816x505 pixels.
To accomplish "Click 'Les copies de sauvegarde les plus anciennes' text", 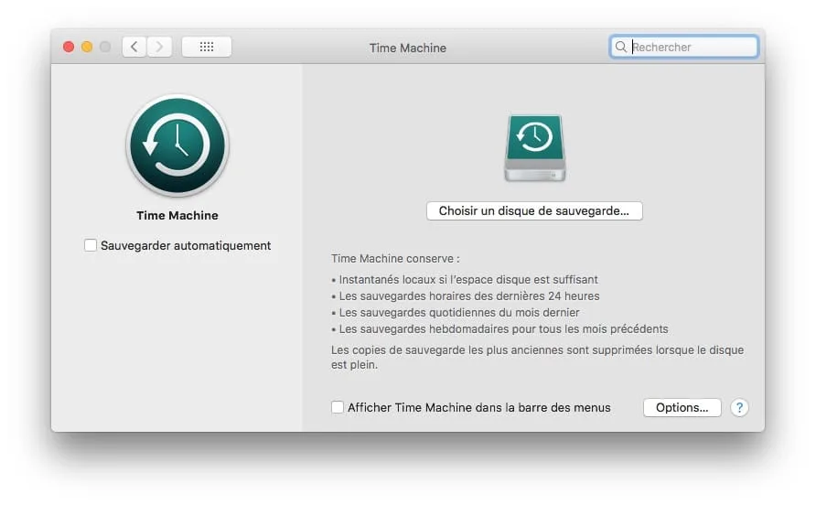I will tap(538, 357).
